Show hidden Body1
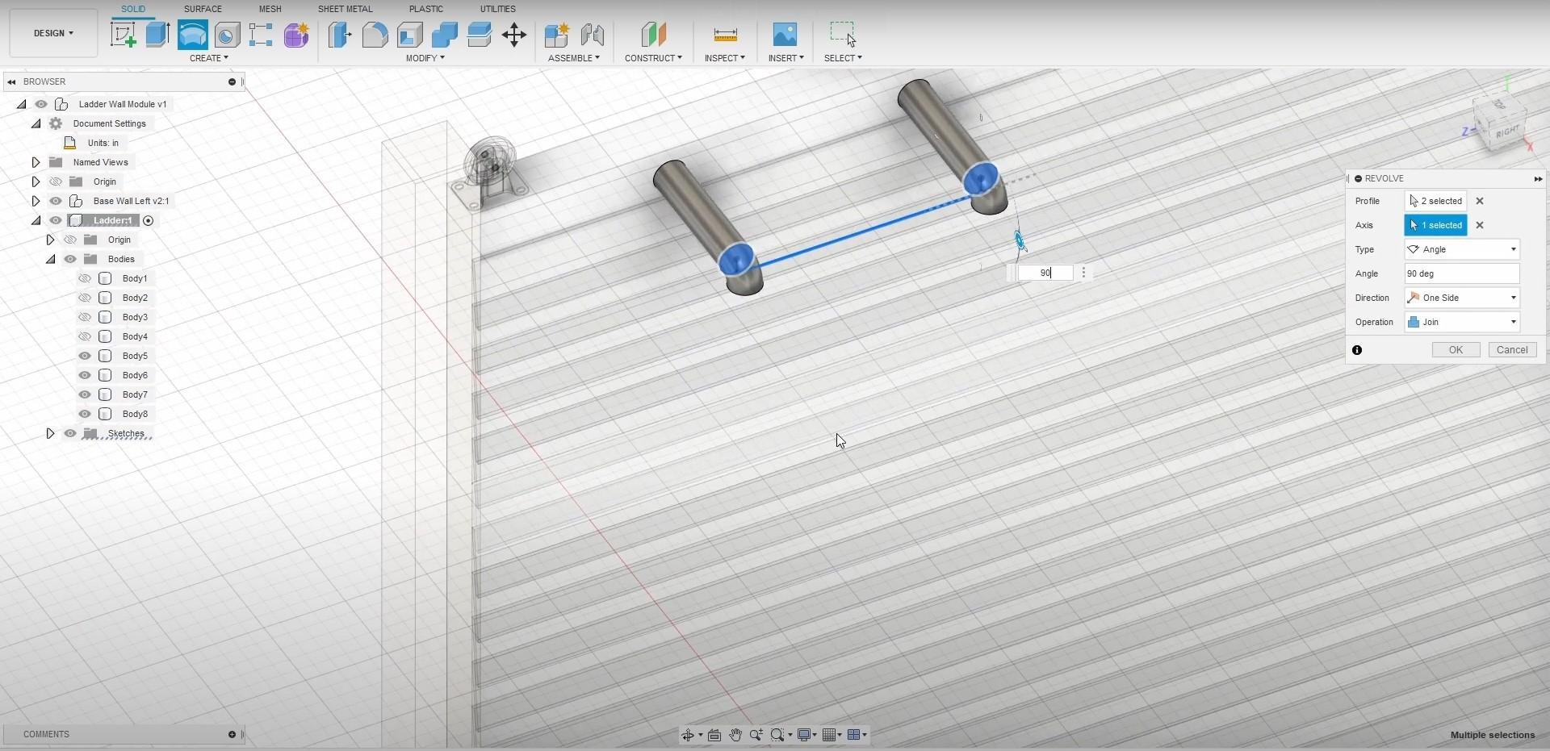The height and width of the screenshot is (751, 1550). [x=85, y=278]
